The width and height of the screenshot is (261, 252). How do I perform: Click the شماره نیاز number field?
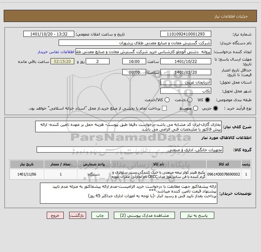(x=186, y=34)
